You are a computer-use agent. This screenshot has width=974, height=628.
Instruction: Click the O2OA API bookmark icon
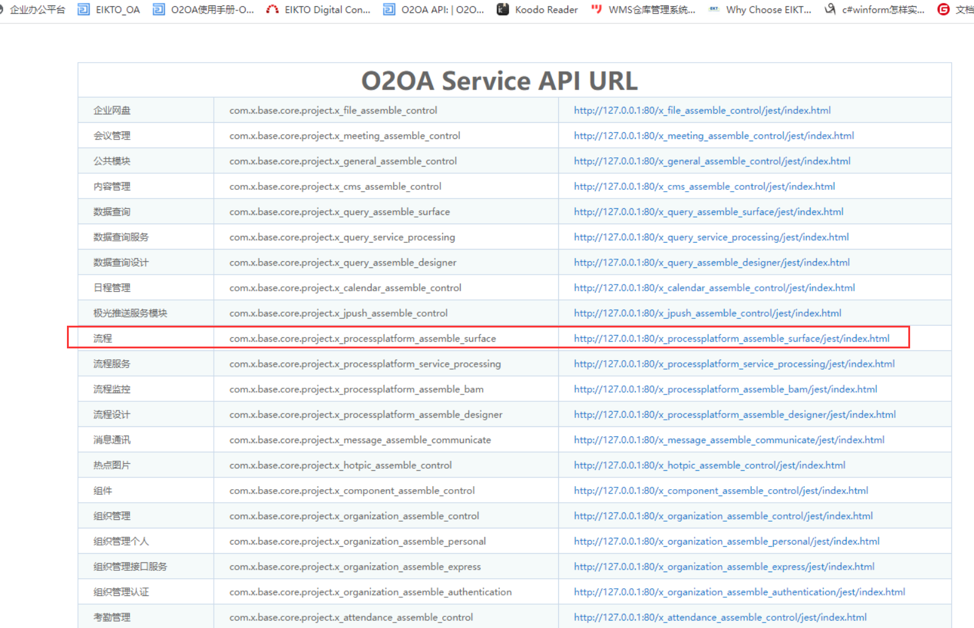click(x=389, y=9)
